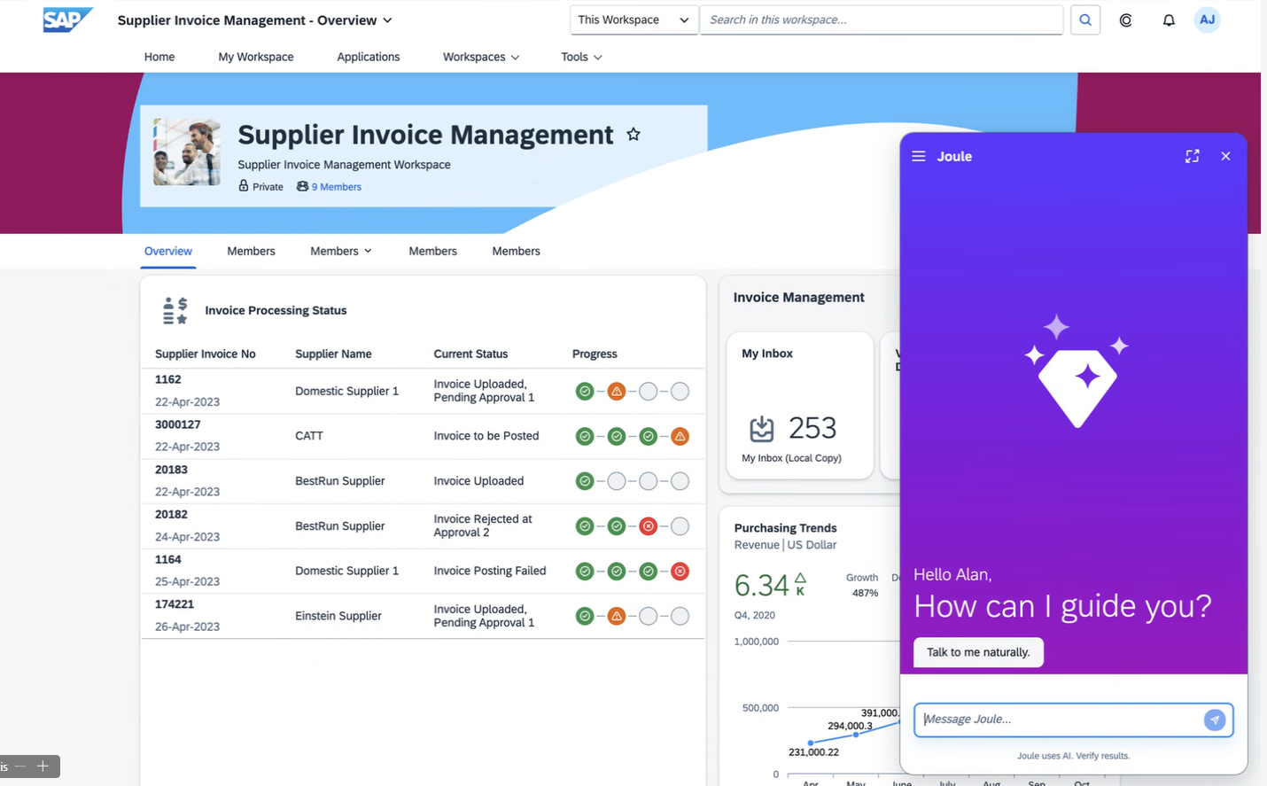Send the message to Joule

click(x=1214, y=720)
